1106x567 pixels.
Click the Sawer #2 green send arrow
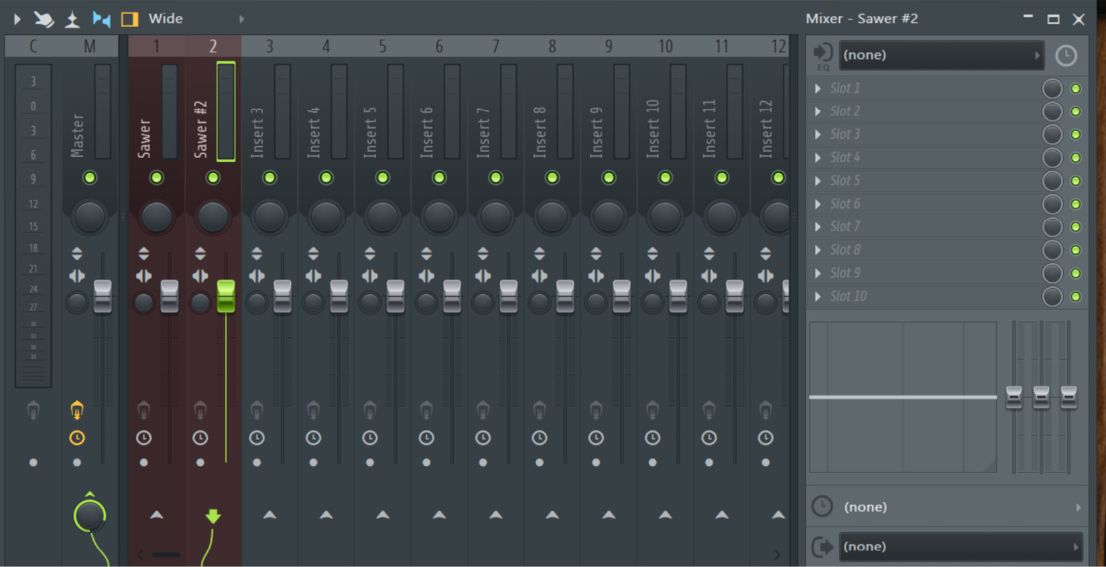tap(213, 515)
